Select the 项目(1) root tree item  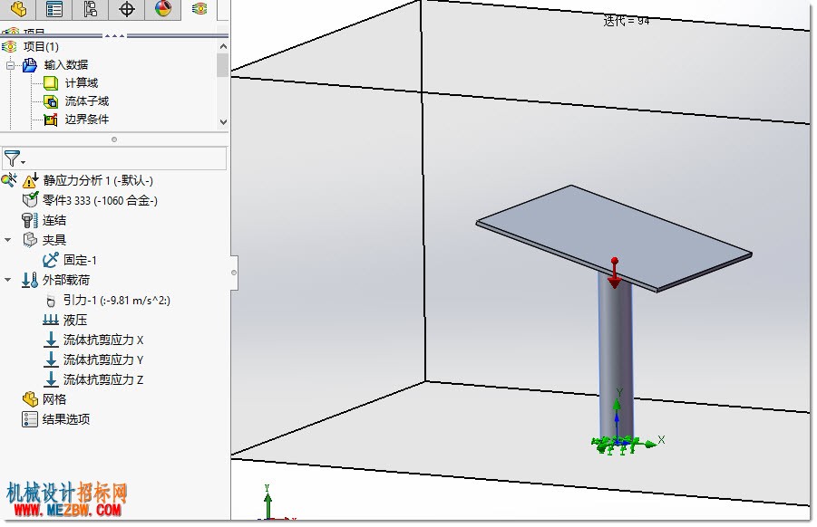pyautogui.click(x=41, y=47)
